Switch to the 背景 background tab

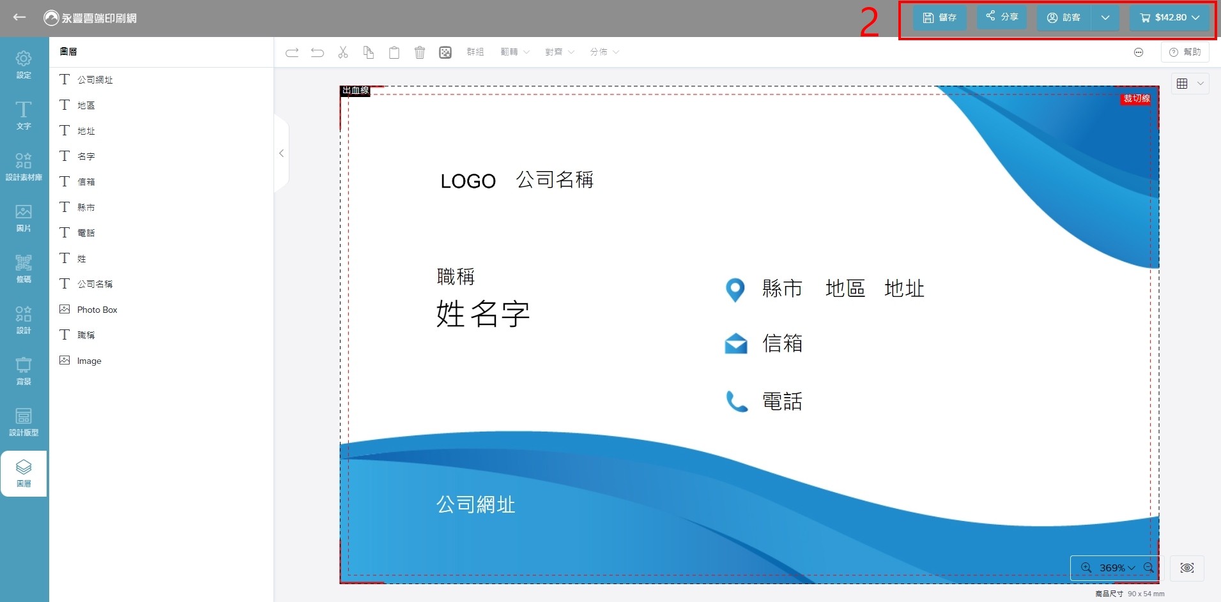(x=24, y=371)
